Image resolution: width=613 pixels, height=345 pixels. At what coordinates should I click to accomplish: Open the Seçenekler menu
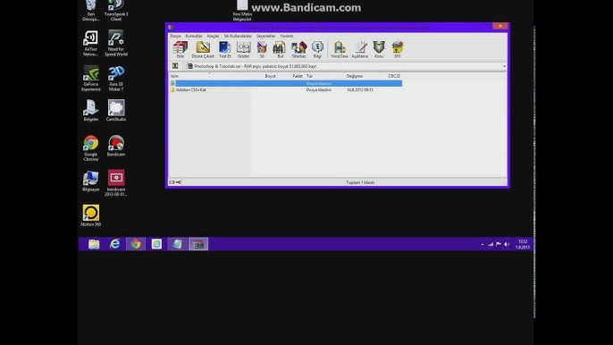tap(266, 36)
